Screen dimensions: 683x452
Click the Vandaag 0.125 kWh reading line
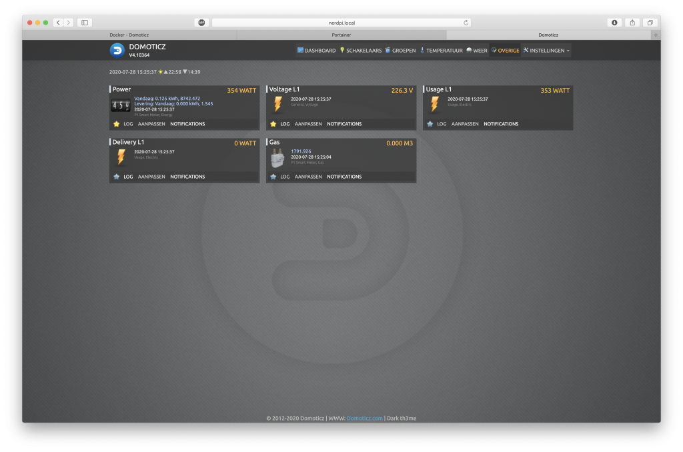167,99
